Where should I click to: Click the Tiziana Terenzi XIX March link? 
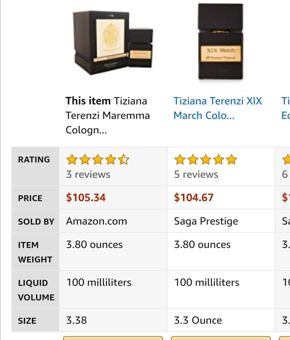[x=218, y=108]
